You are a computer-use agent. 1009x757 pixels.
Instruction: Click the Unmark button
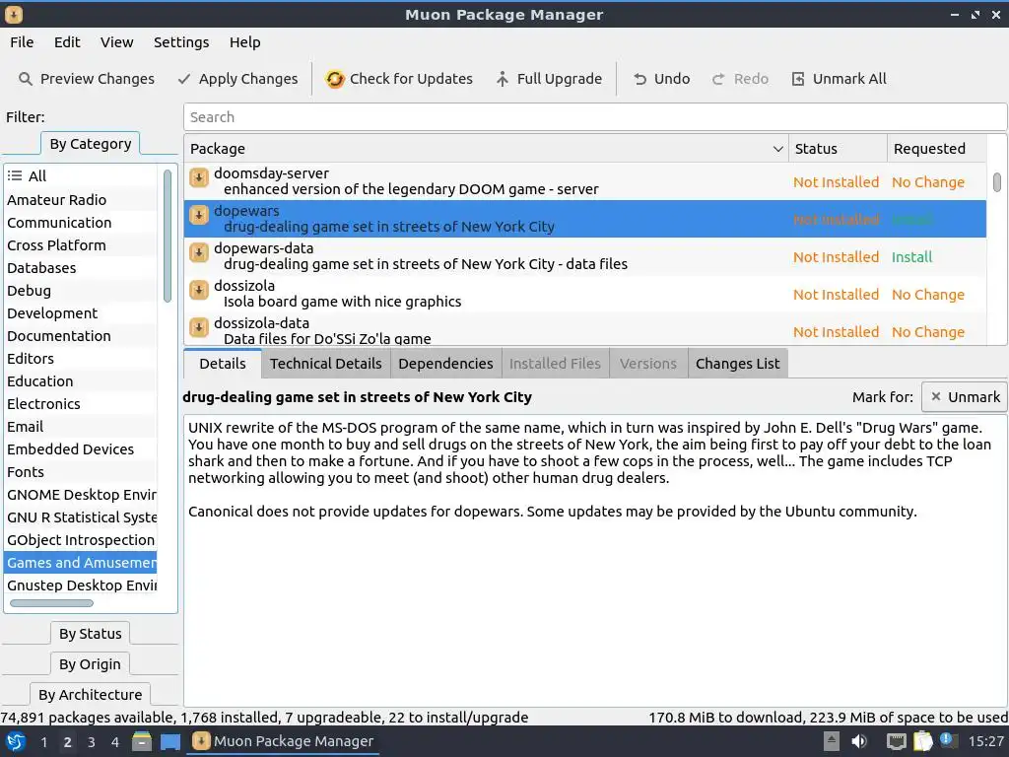point(964,396)
